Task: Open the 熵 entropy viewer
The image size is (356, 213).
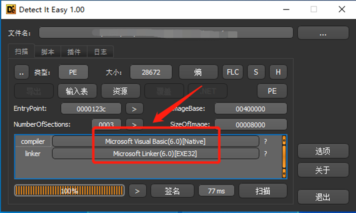Action: point(198,72)
